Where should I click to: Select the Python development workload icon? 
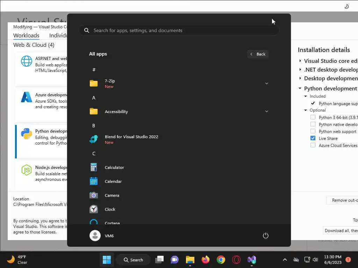coord(27,134)
